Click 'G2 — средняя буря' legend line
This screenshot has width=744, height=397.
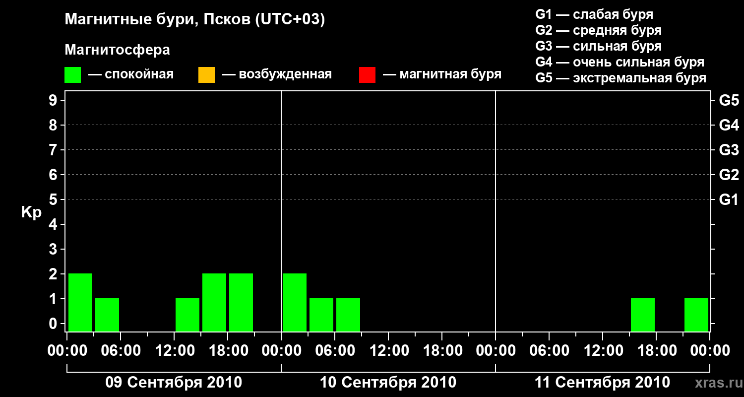tap(599, 30)
